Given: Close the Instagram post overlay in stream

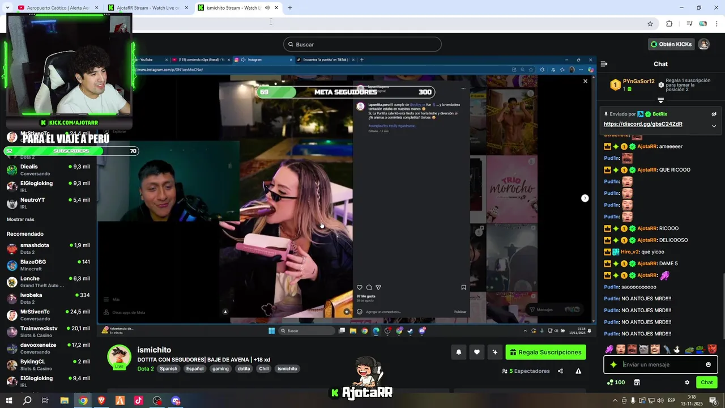Looking at the screenshot, I should (586, 81).
